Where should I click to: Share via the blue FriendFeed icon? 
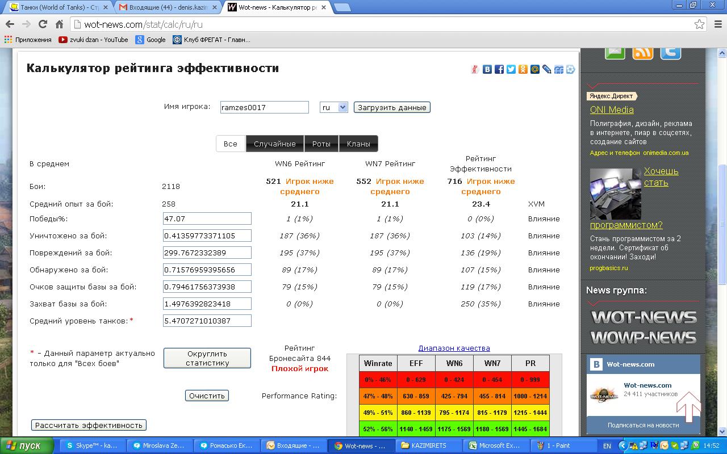tap(559, 69)
